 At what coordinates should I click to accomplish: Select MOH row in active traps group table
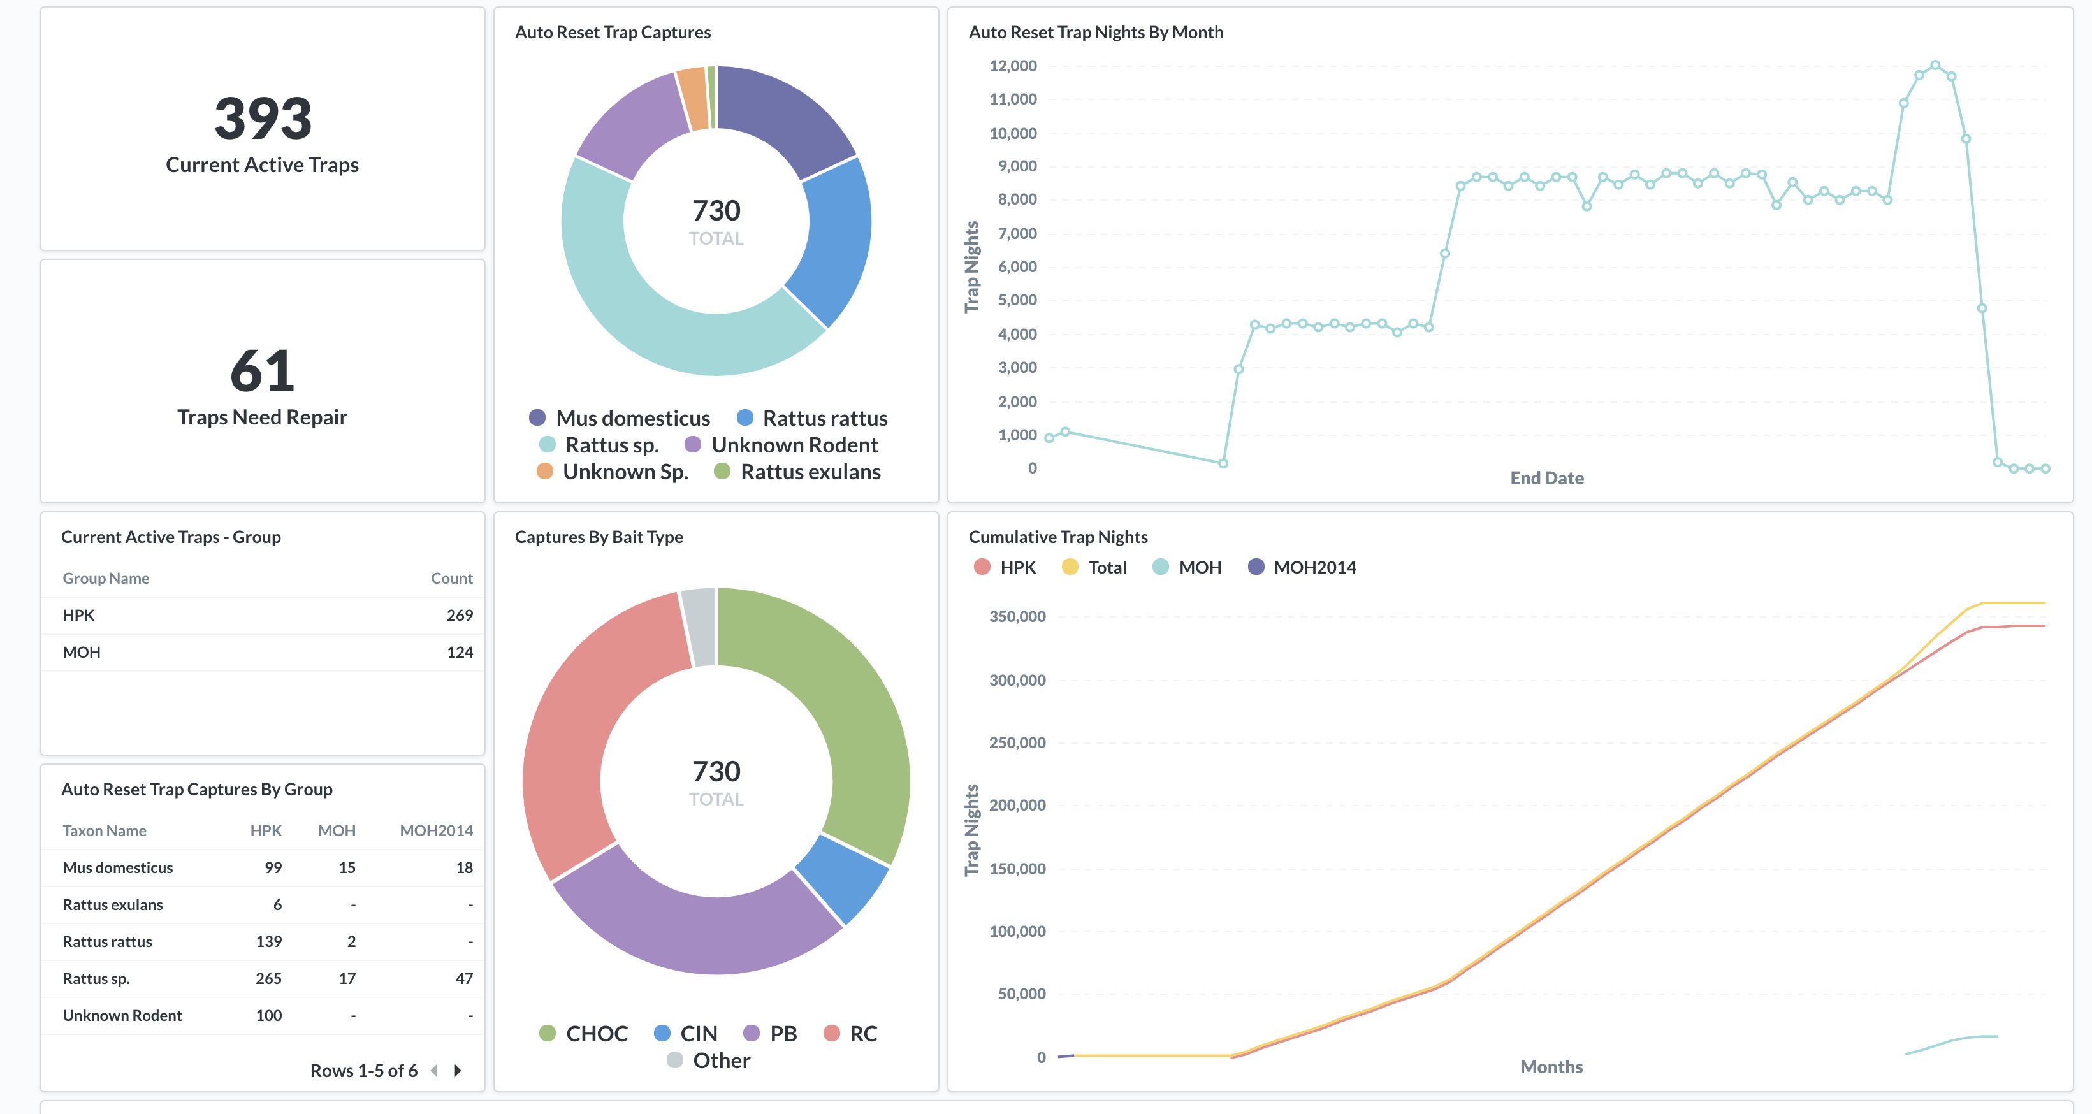[x=263, y=653]
